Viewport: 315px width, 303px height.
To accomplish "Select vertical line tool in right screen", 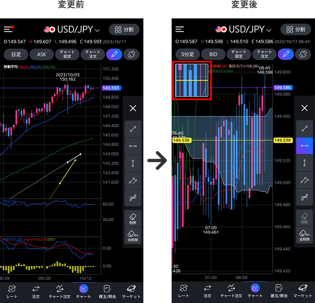I will tap(305, 163).
